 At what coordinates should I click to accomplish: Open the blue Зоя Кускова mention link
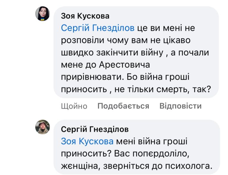(87, 141)
